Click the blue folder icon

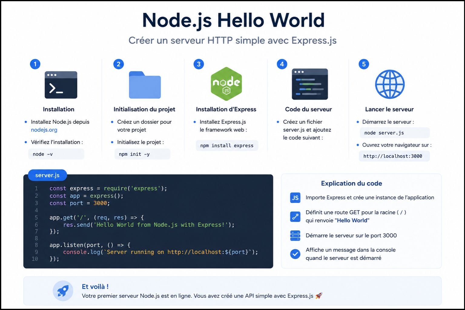click(145, 85)
